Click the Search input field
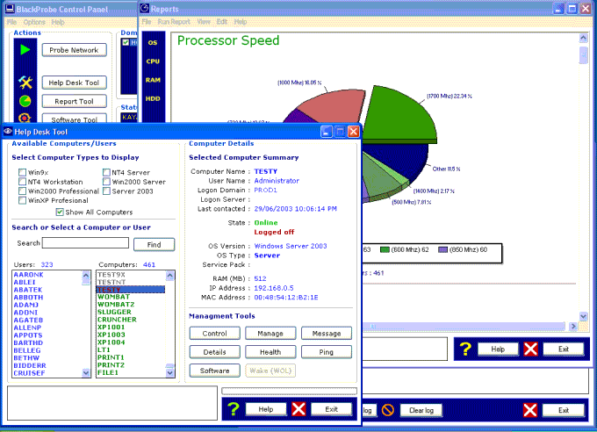 coord(85,243)
